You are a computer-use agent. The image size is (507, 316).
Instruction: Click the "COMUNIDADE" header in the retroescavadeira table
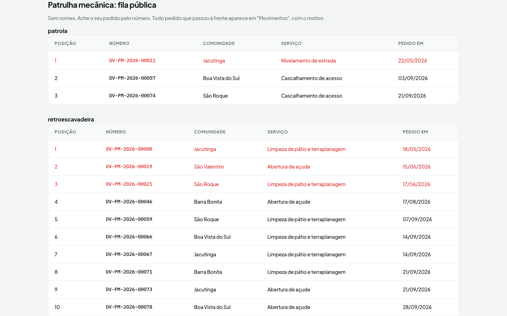click(210, 132)
